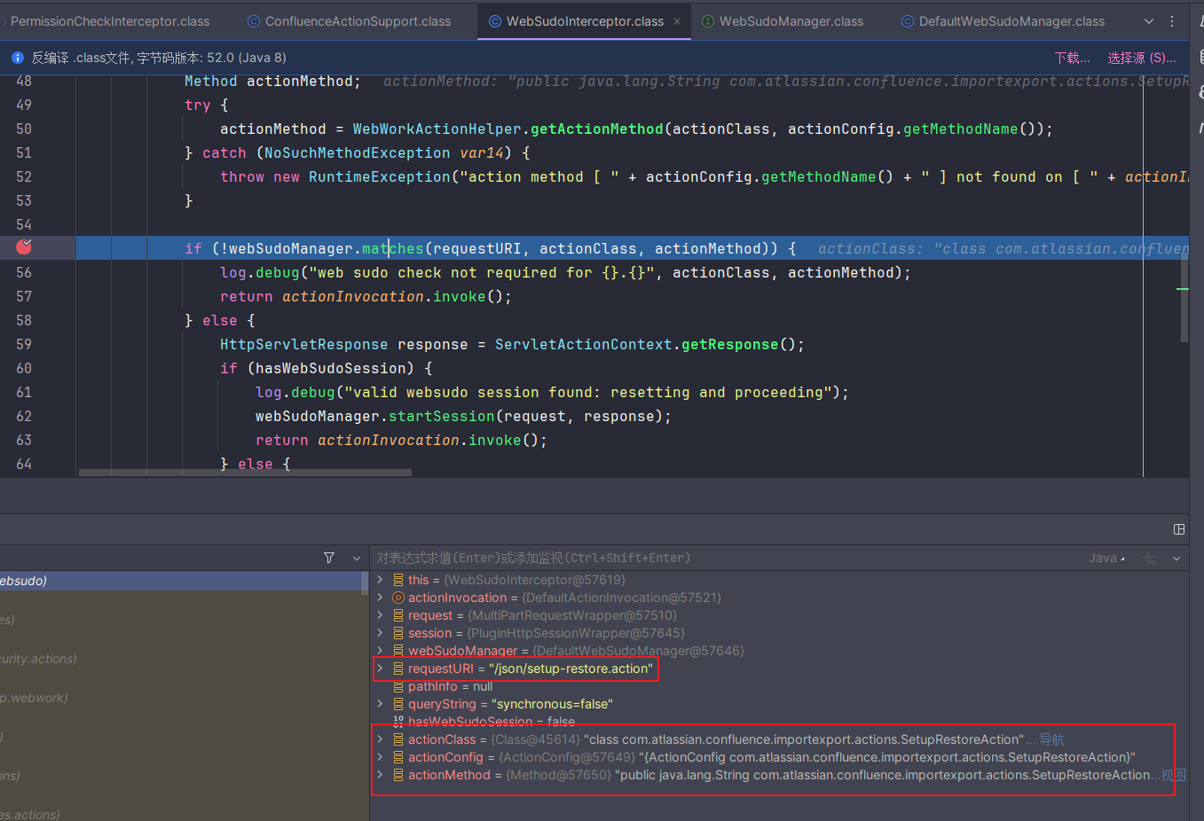Click the primitive icon beside hasWebSudoSession

[398, 722]
